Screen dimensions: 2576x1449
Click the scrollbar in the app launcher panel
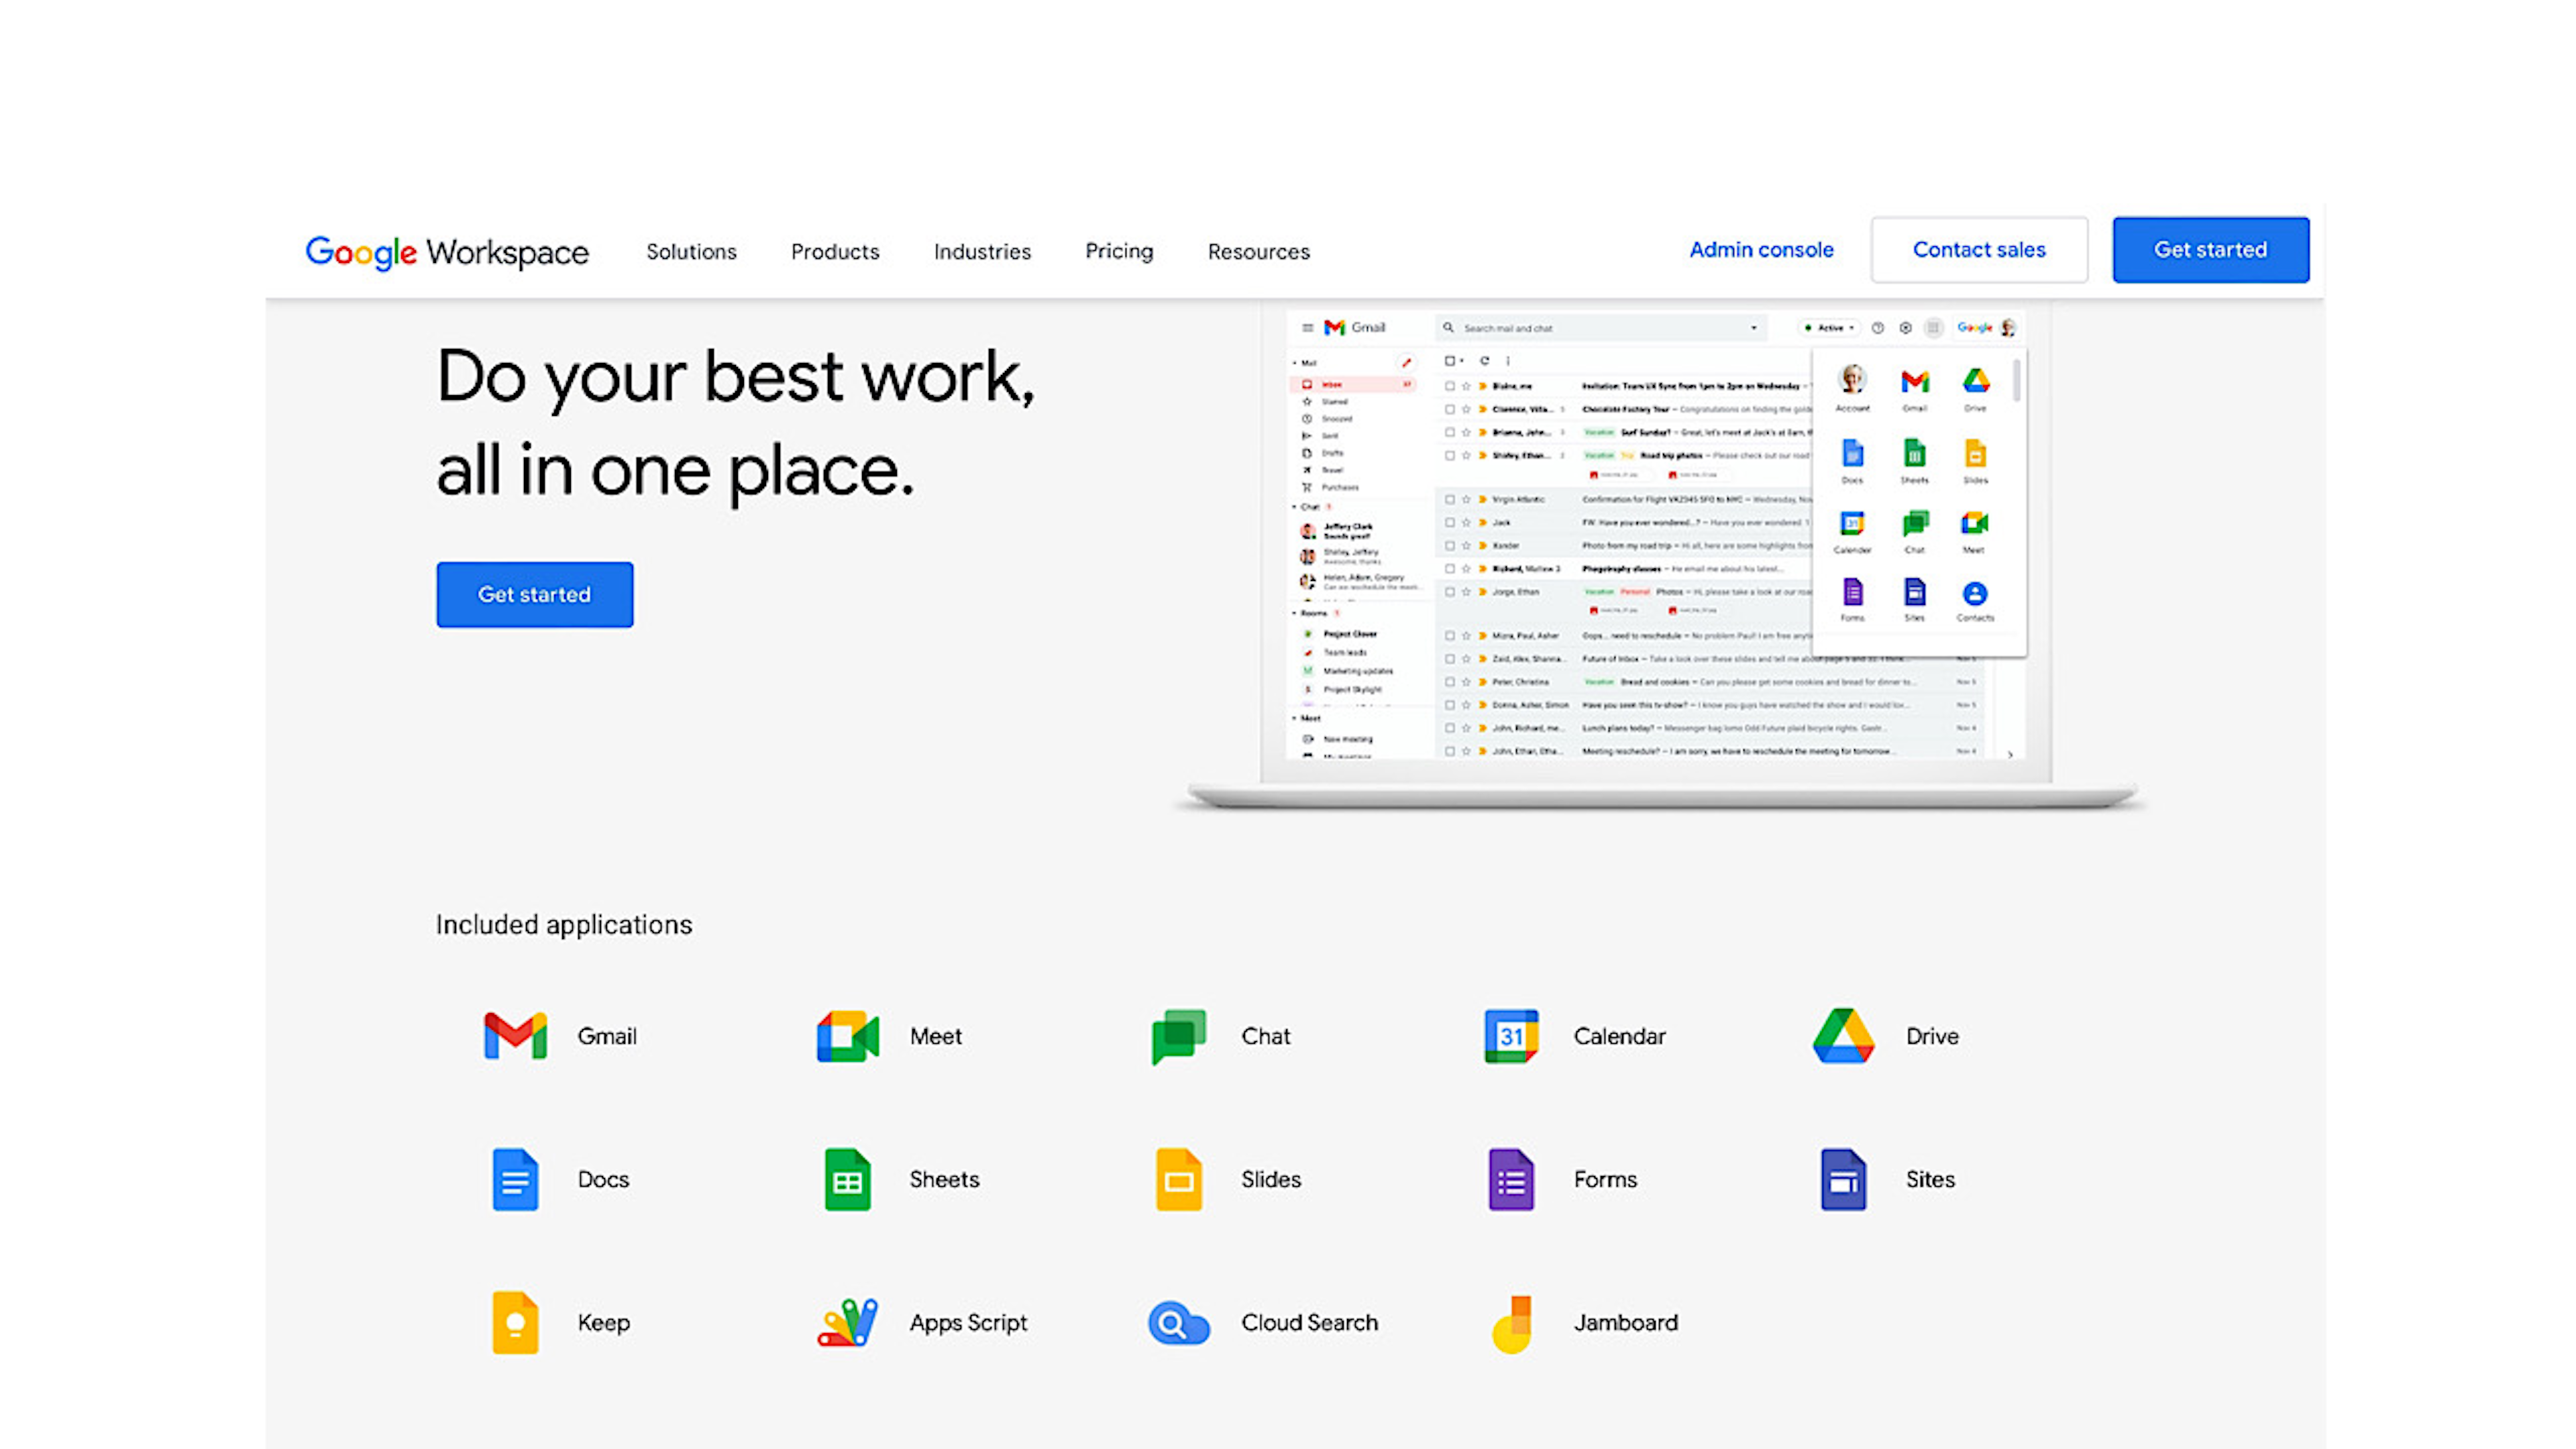(2016, 380)
